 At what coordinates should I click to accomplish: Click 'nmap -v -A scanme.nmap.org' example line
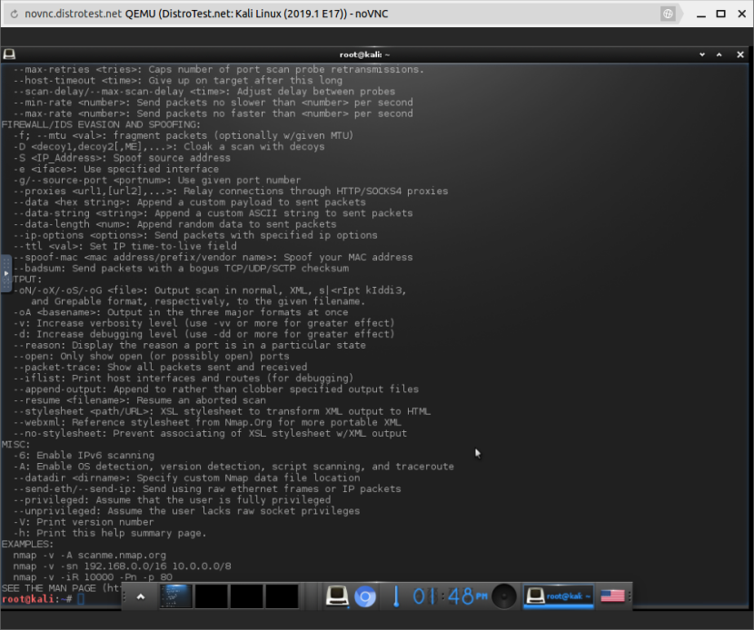tap(89, 555)
